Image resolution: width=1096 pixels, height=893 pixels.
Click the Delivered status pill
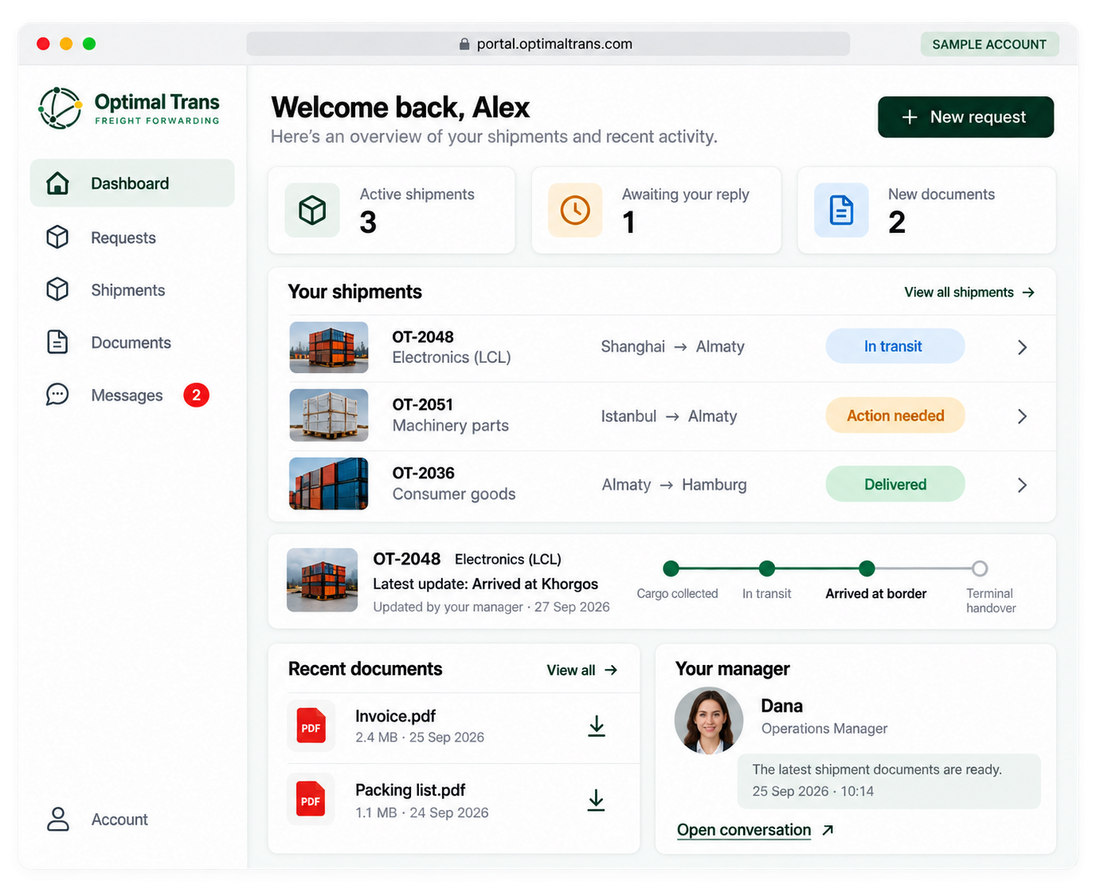pos(895,484)
